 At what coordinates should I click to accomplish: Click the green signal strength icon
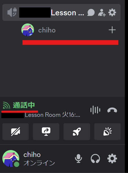coord(6,105)
